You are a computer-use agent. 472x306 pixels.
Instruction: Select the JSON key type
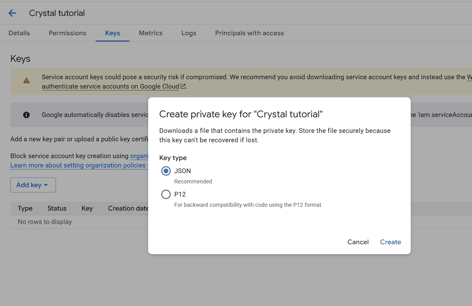pyautogui.click(x=166, y=171)
